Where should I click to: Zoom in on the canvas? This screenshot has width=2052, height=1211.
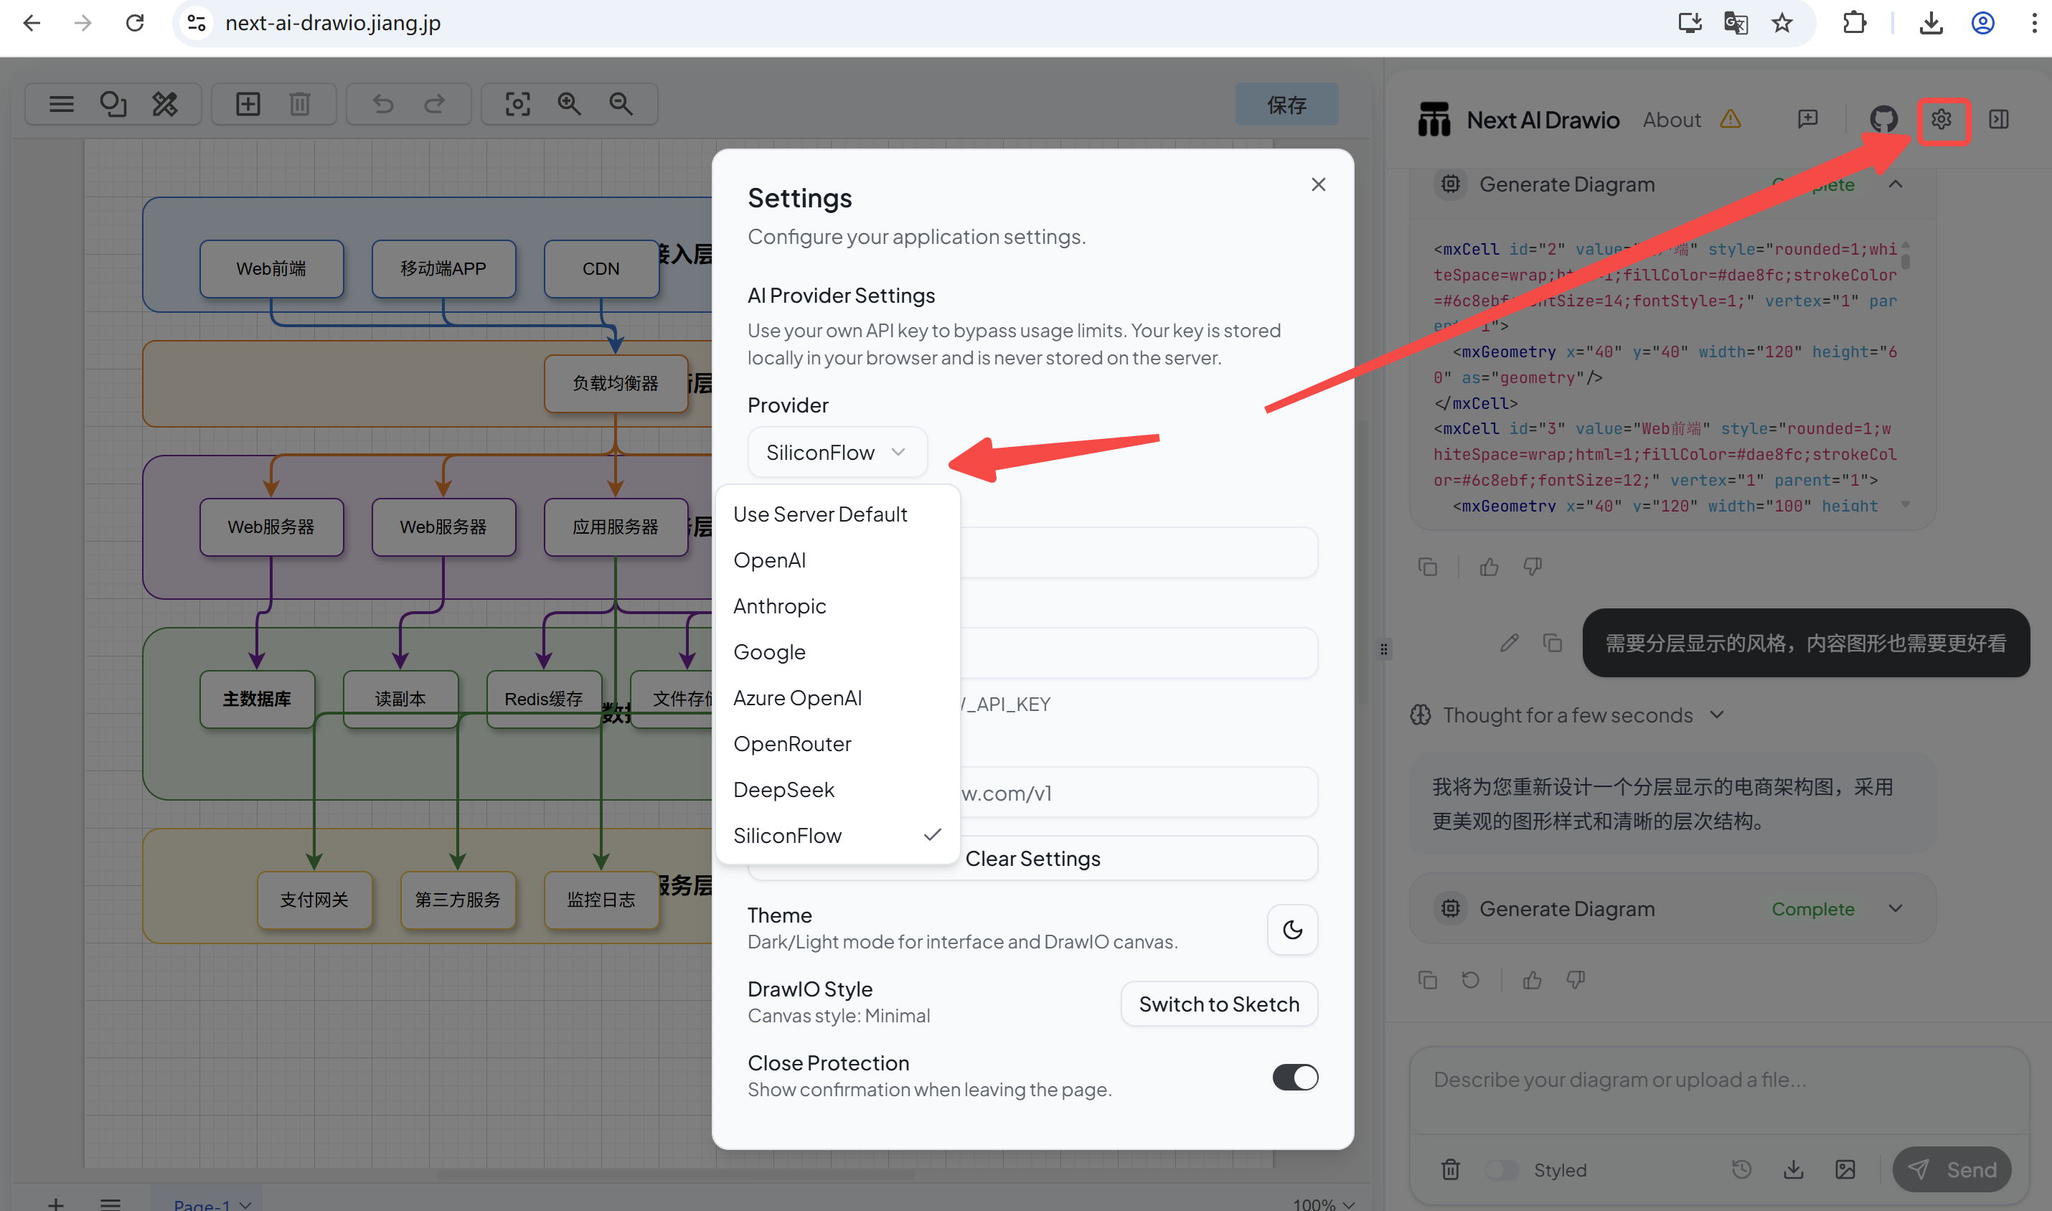570,103
